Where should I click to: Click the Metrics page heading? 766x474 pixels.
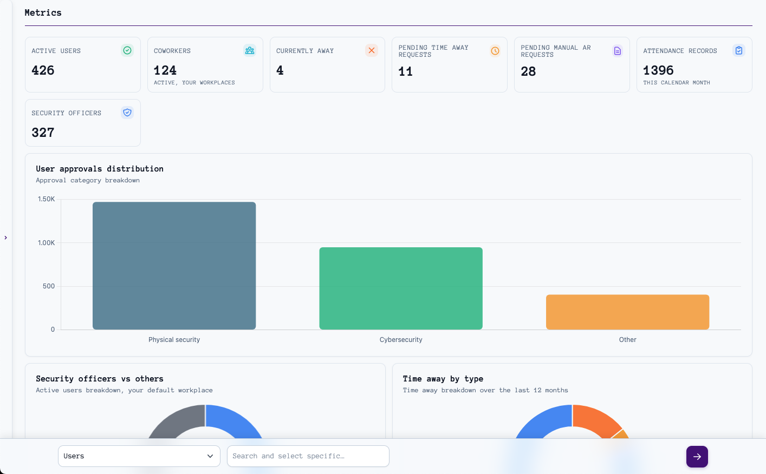pos(43,12)
